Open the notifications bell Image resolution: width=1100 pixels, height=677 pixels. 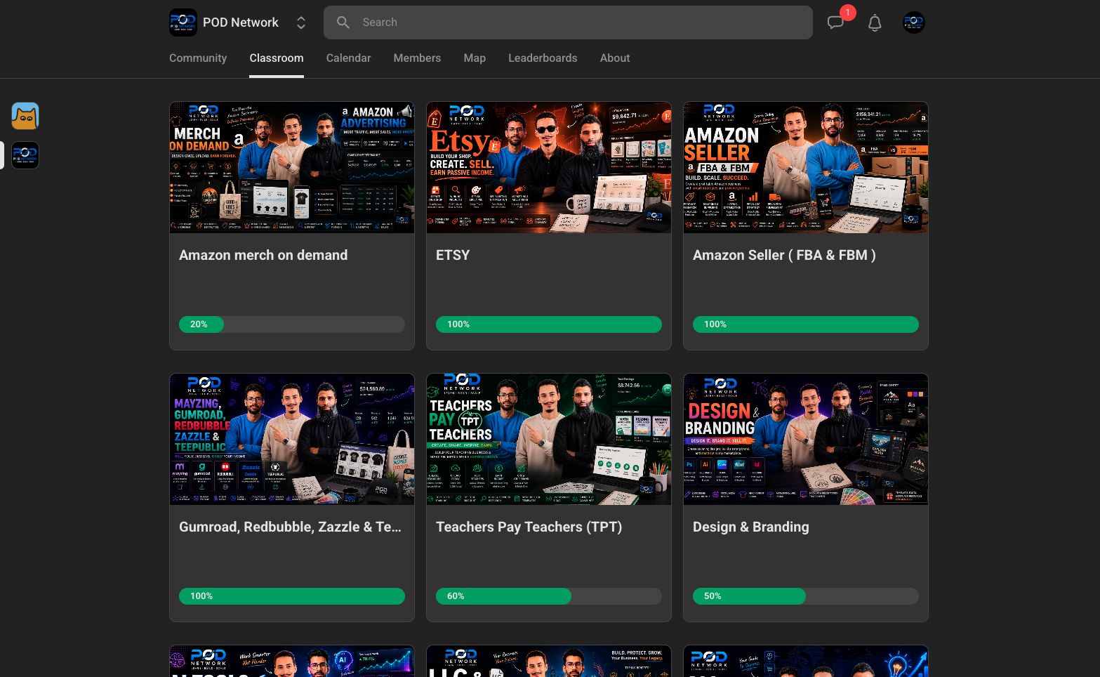[875, 22]
